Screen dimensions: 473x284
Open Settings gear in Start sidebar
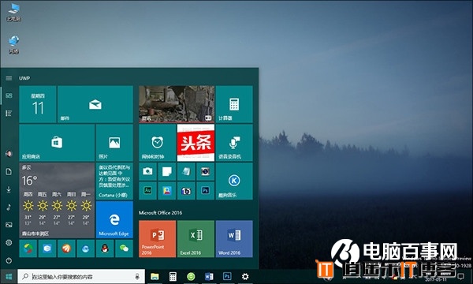pyautogui.click(x=9, y=243)
